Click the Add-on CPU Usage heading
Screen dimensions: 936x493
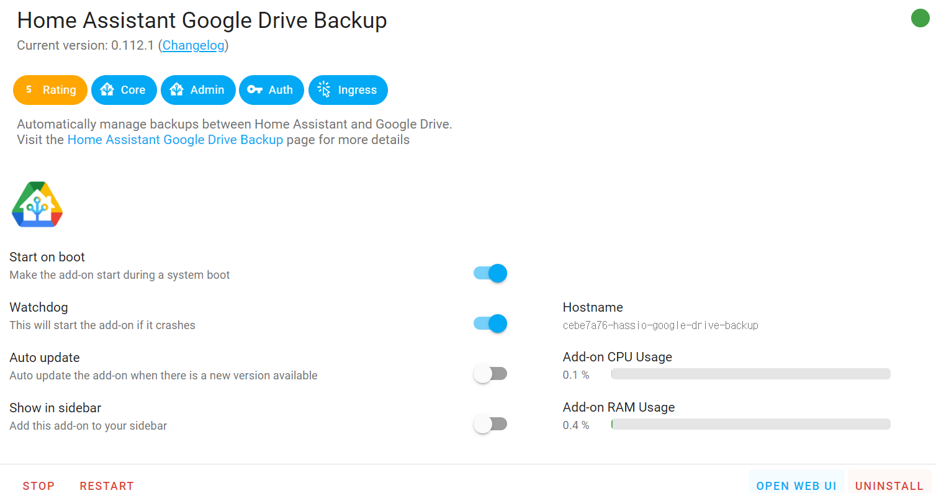pyautogui.click(x=618, y=357)
